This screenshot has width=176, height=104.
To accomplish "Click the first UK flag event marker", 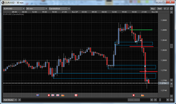I will [x=53, y=95].
